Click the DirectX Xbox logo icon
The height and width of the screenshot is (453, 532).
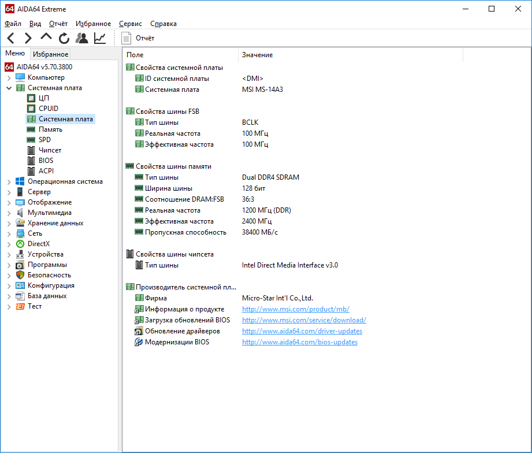tap(20, 244)
